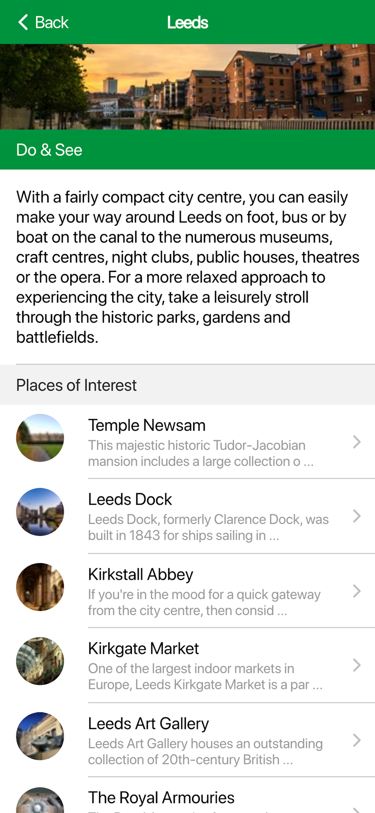Go Back using the header button

[43, 22]
